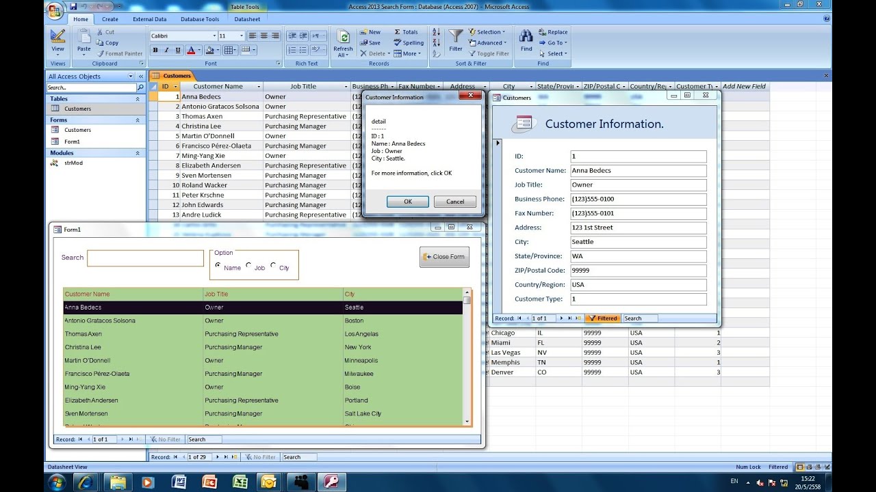The width and height of the screenshot is (876, 492).
Task: Apply the font color A button
Action: 190,50
